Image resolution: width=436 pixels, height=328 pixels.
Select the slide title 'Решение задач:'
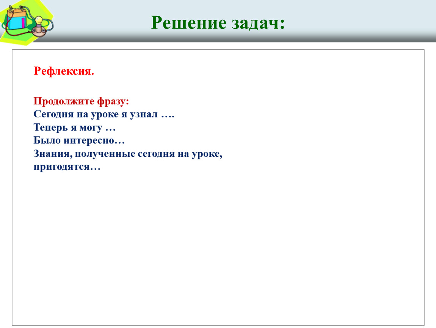(218, 22)
